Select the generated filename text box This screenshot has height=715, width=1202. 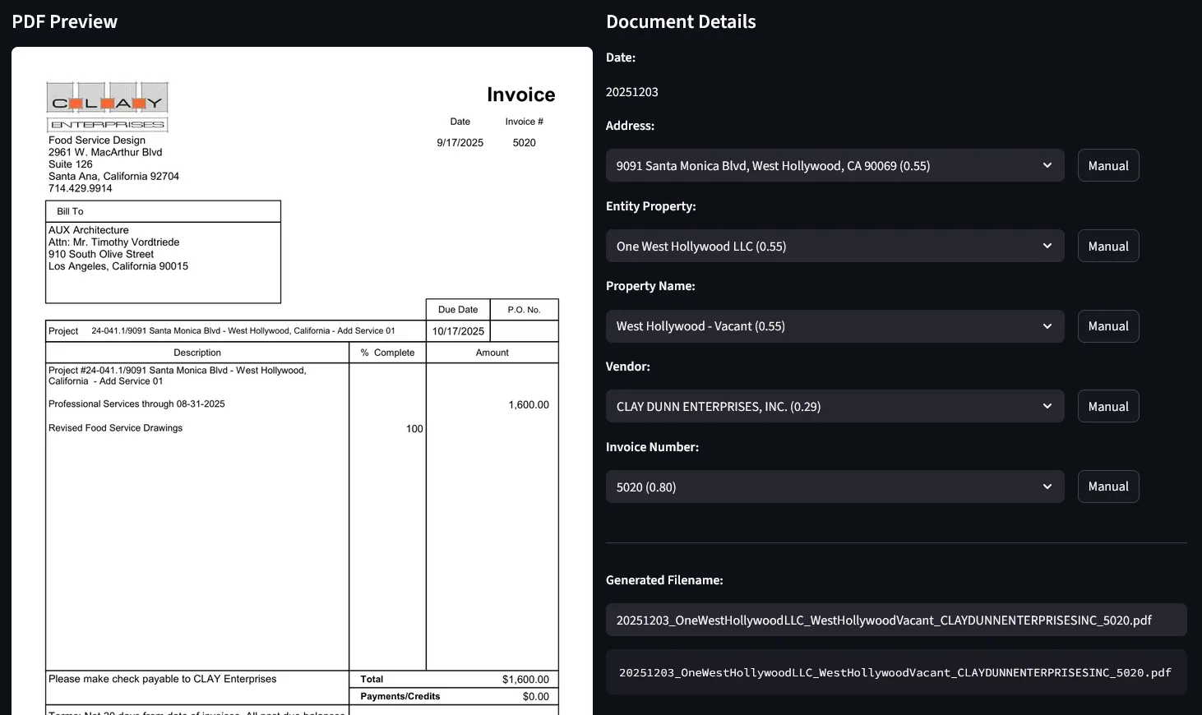tap(895, 620)
